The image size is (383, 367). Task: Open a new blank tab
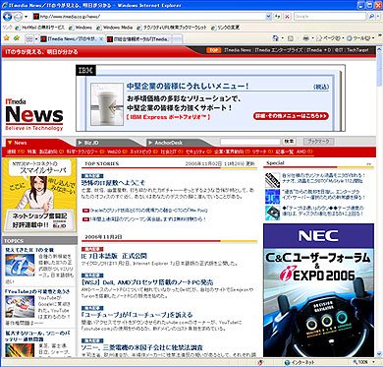[x=177, y=39]
